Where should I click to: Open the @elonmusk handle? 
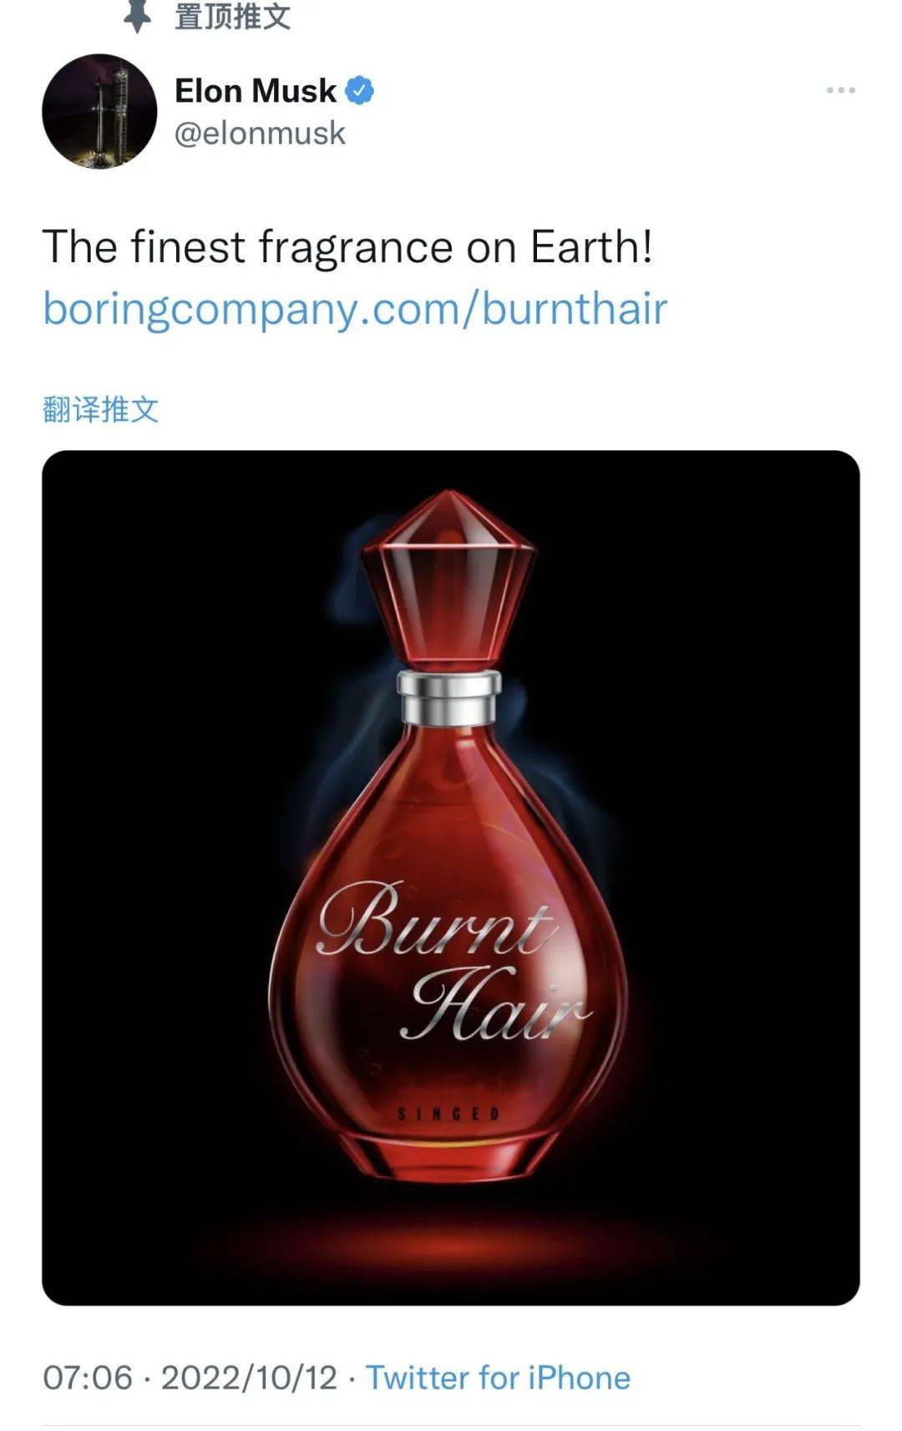(x=260, y=134)
